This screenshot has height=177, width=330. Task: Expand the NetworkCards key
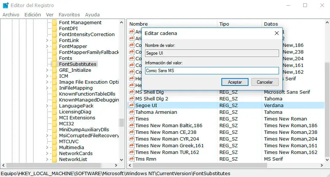click(x=47, y=154)
